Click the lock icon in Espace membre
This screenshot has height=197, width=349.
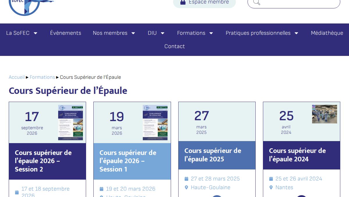(183, 2)
